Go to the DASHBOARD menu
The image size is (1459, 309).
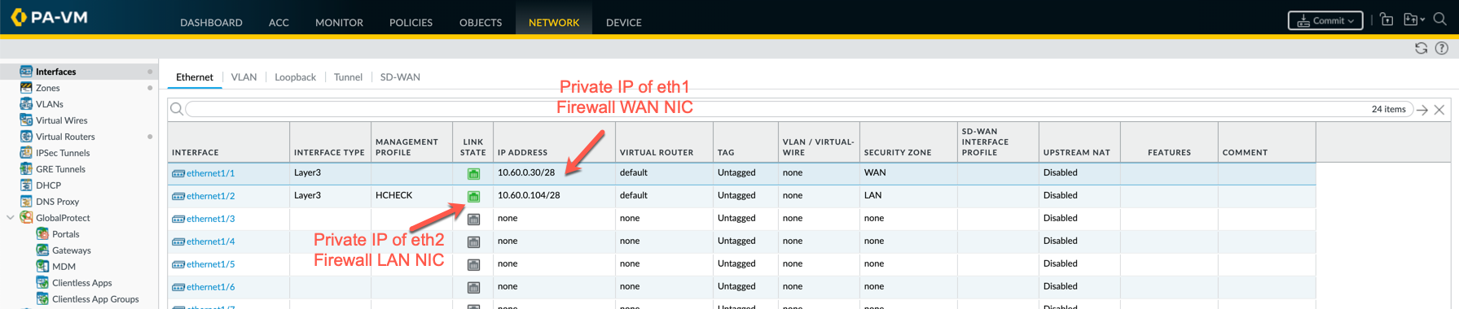pos(211,23)
